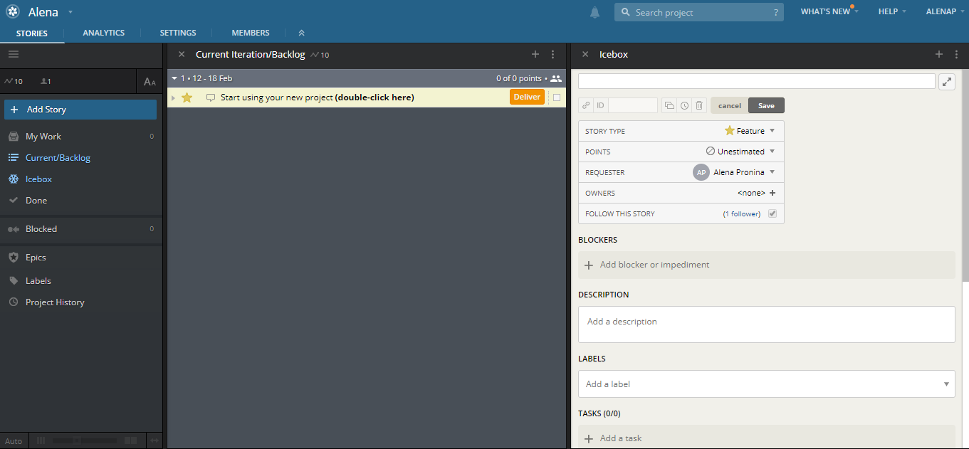The width and height of the screenshot is (969, 449).
Task: Click the Auto panel layout toggle
Action: click(14, 441)
